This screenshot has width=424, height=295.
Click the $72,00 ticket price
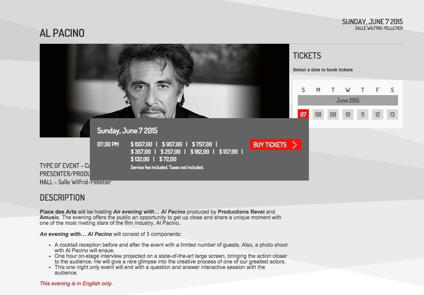pos(168,159)
